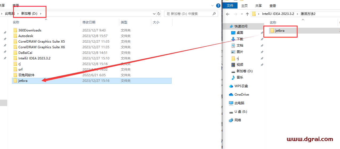Open 查看 tab in left window

pyautogui.click(x=16, y=5)
